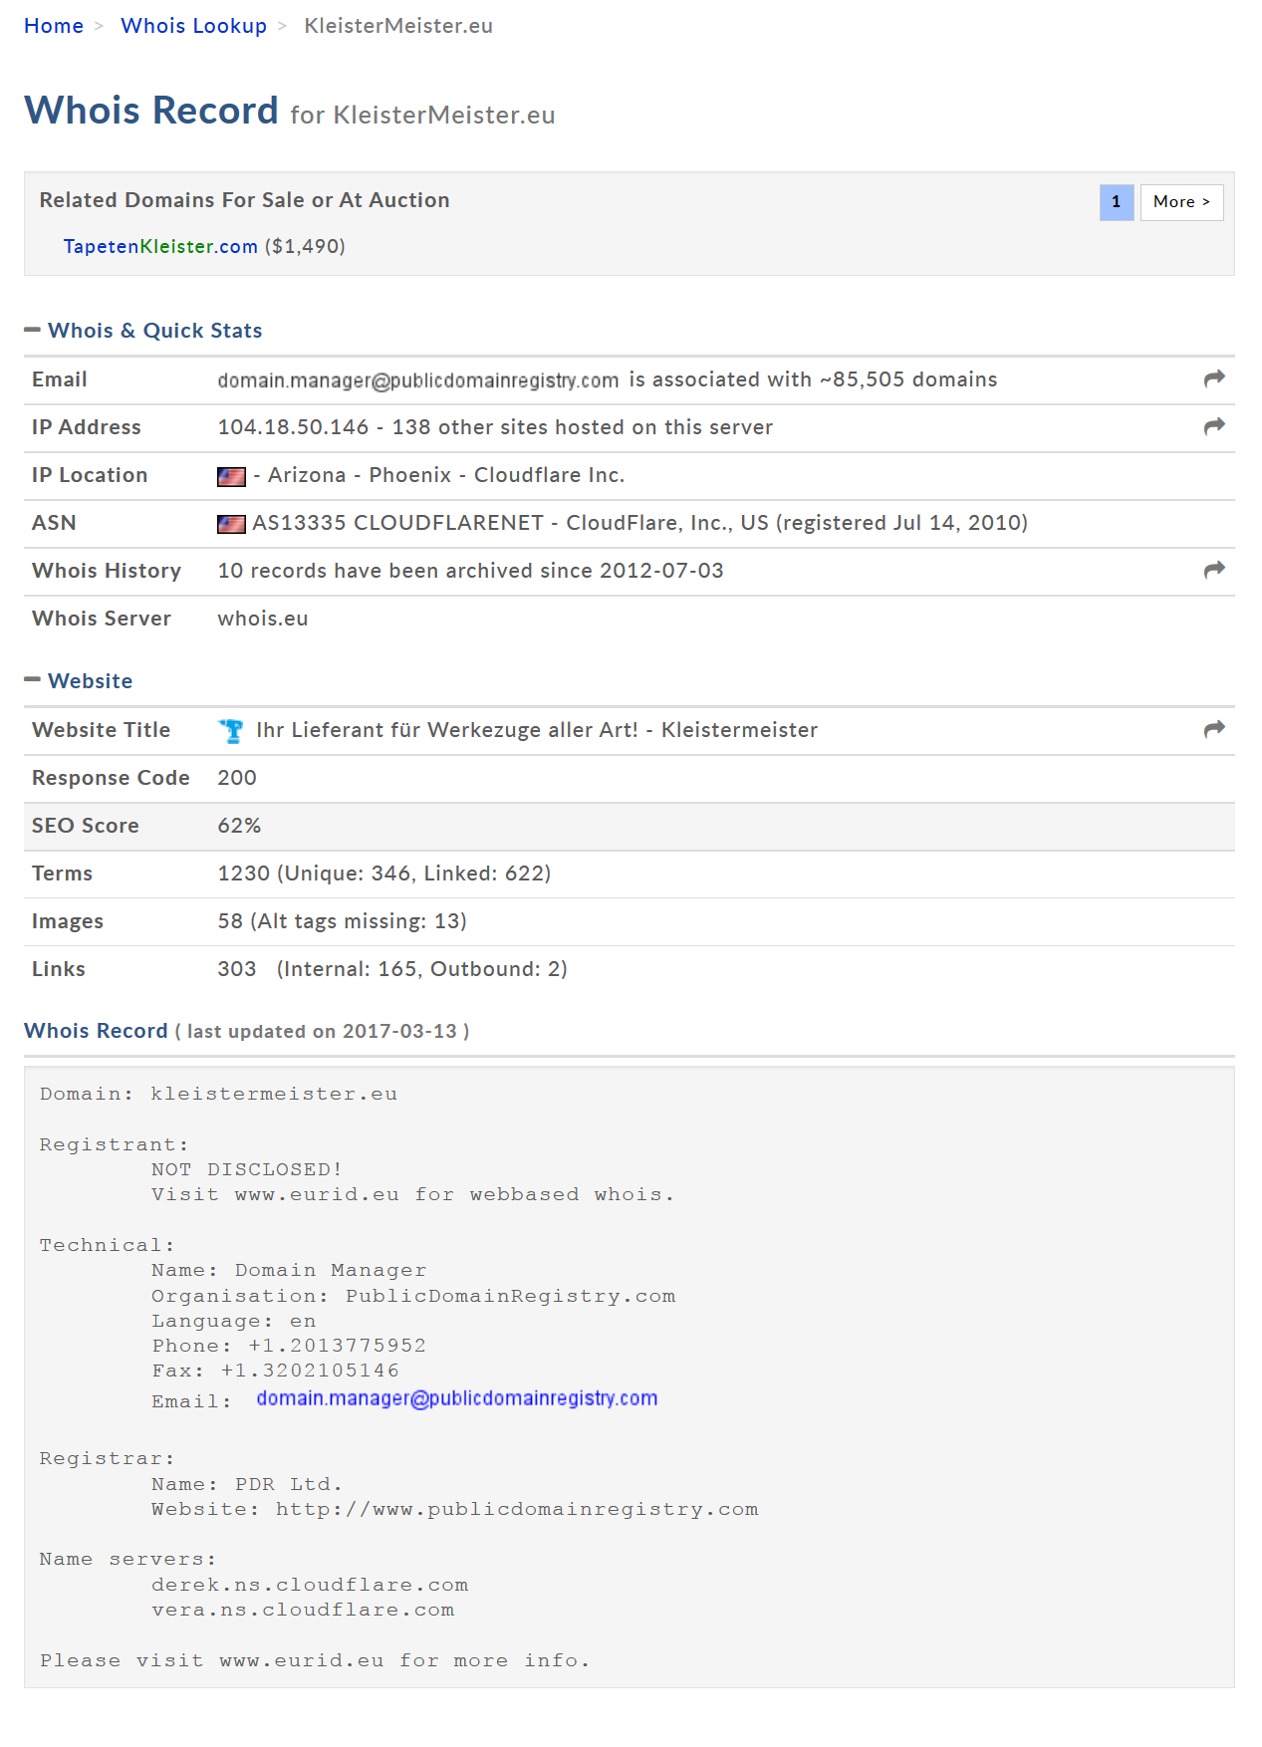Click the Links value '303 (Internal: 165, Outbound: 2)'
The image size is (1262, 1747).
[392, 969]
